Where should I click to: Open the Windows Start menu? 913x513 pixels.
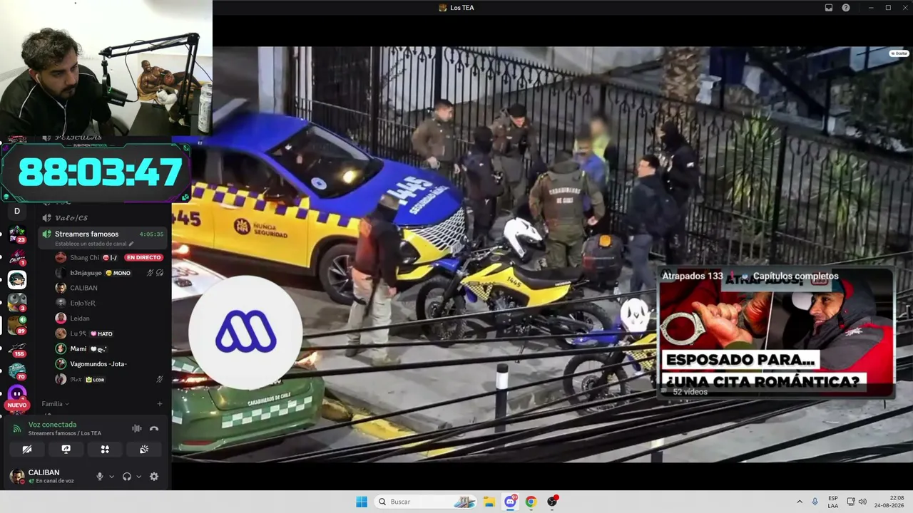point(362,502)
